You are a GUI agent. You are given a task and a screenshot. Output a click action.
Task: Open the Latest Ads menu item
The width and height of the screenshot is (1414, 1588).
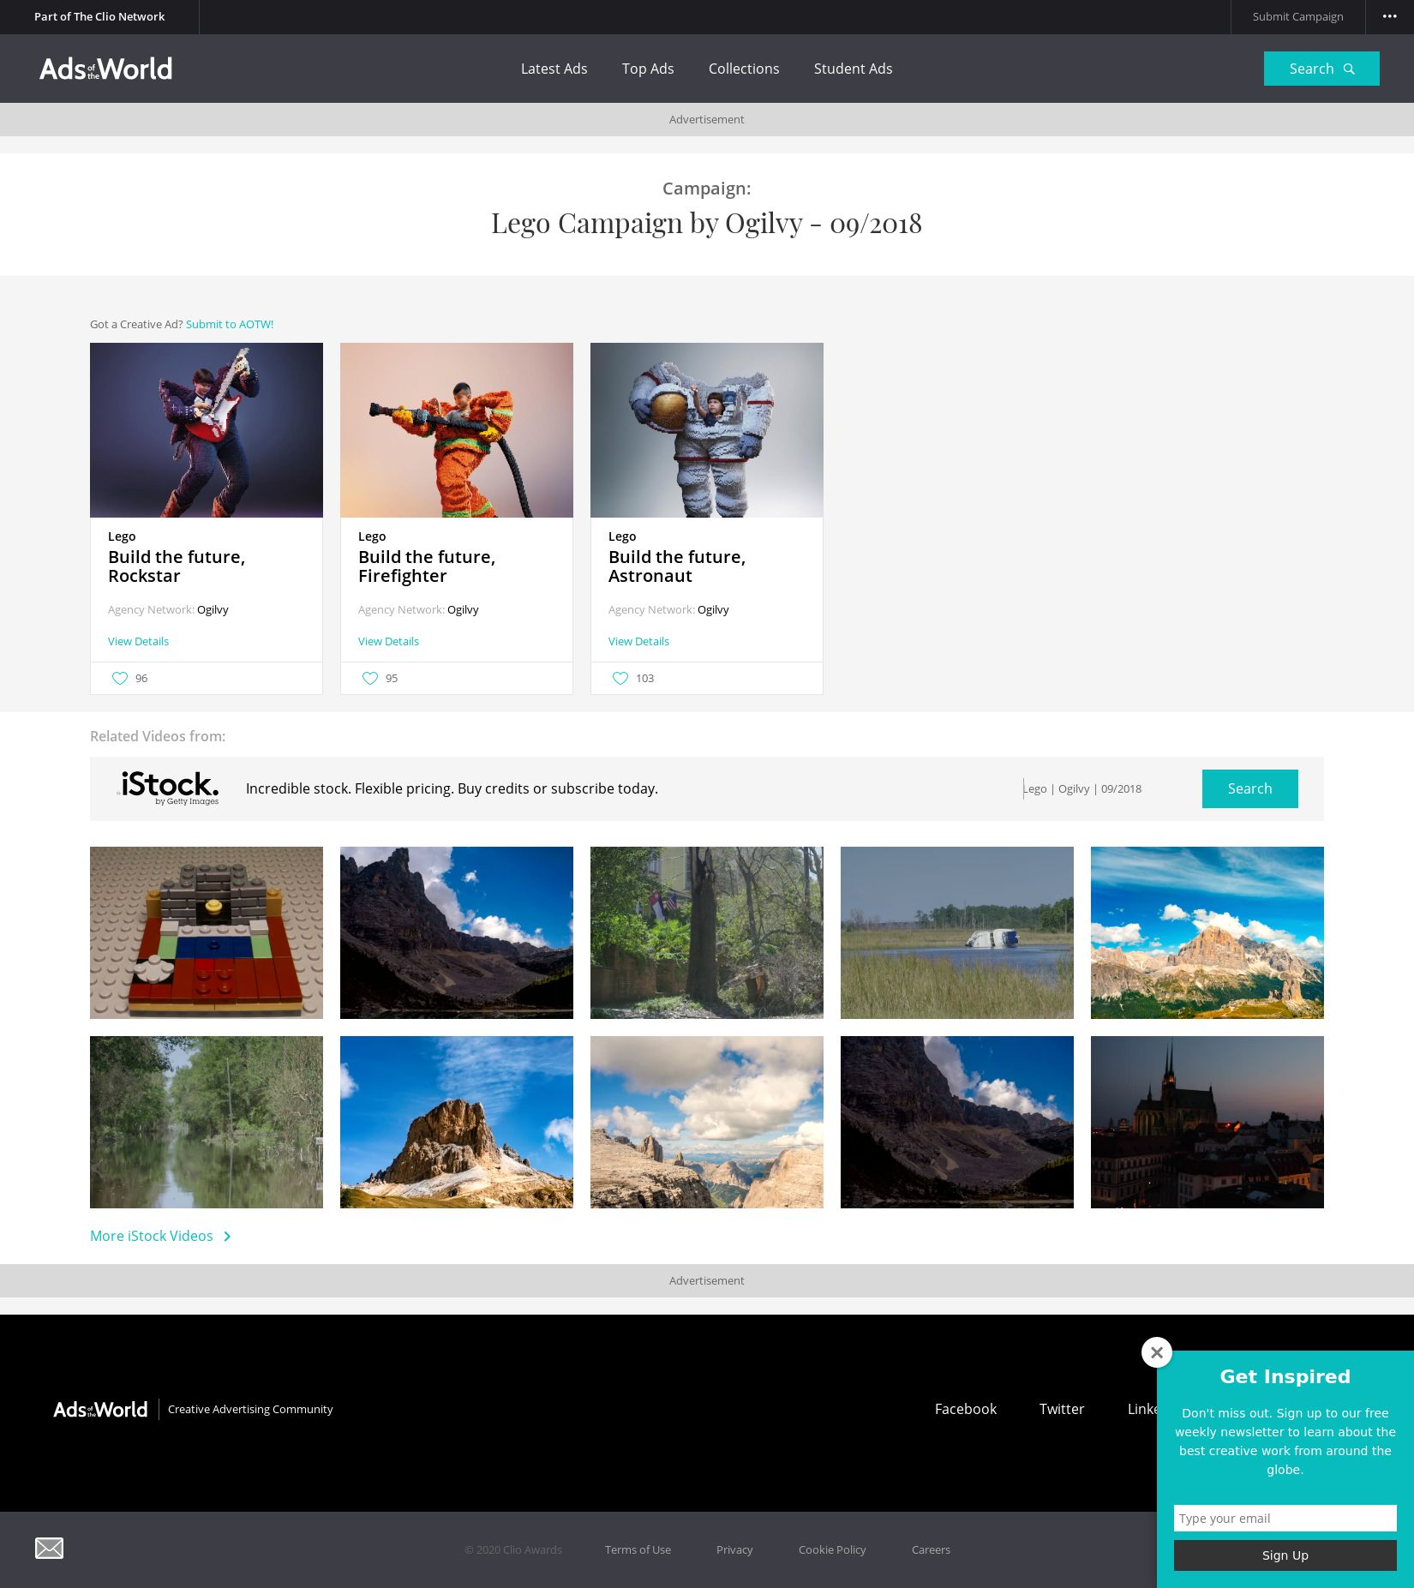(x=554, y=69)
